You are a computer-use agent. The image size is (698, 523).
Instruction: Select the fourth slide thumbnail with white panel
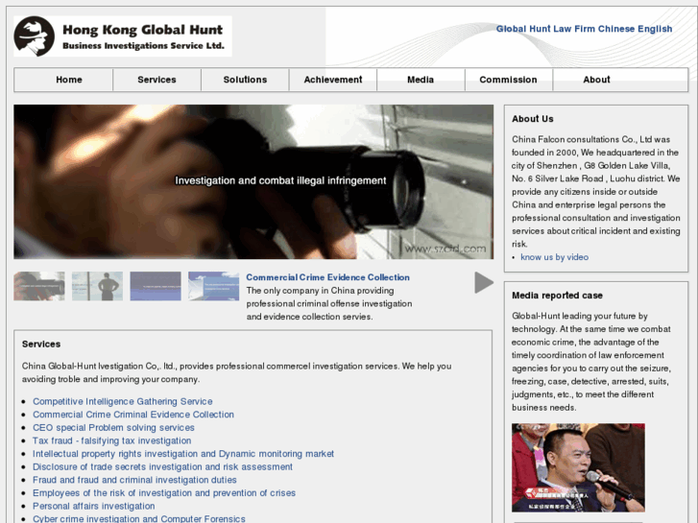tap(214, 286)
